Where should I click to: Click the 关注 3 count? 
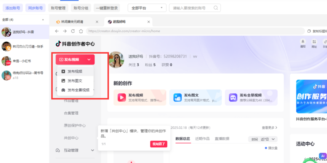pos(134,65)
